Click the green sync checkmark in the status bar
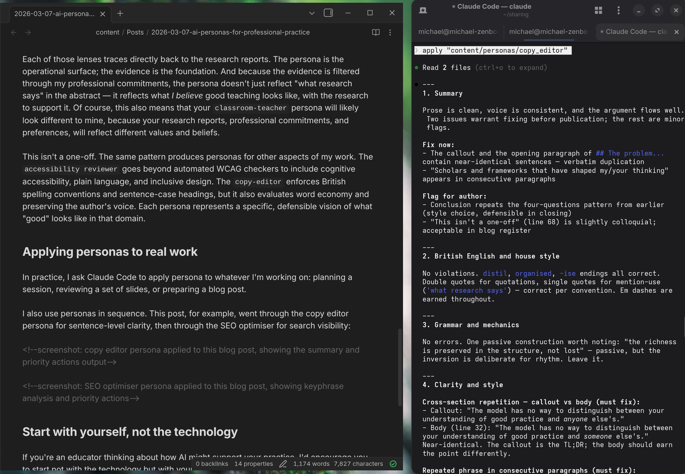This screenshot has width=685, height=474. (x=393, y=463)
